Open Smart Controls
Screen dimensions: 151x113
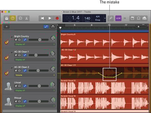(x=20, y=18)
